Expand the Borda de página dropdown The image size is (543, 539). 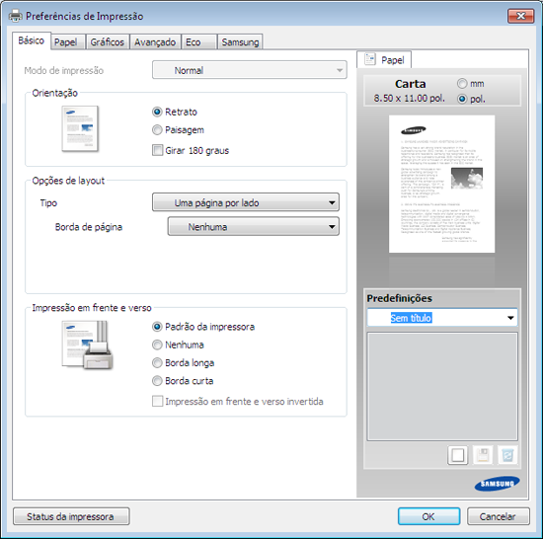pyautogui.click(x=253, y=227)
